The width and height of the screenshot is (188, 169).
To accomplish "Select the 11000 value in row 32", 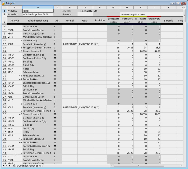I will pos(154,114).
